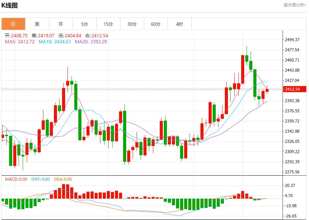Choose the 60分 timeframe tab

point(156,24)
